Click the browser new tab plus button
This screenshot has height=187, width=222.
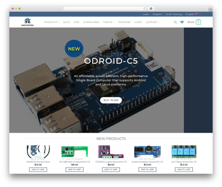210,10
